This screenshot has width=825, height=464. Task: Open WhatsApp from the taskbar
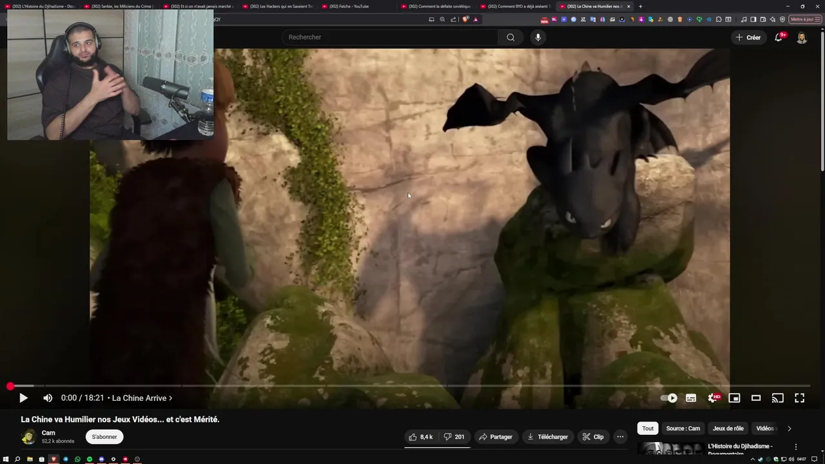(77, 459)
